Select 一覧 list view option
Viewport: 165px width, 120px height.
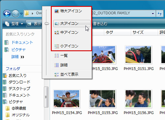72,56
